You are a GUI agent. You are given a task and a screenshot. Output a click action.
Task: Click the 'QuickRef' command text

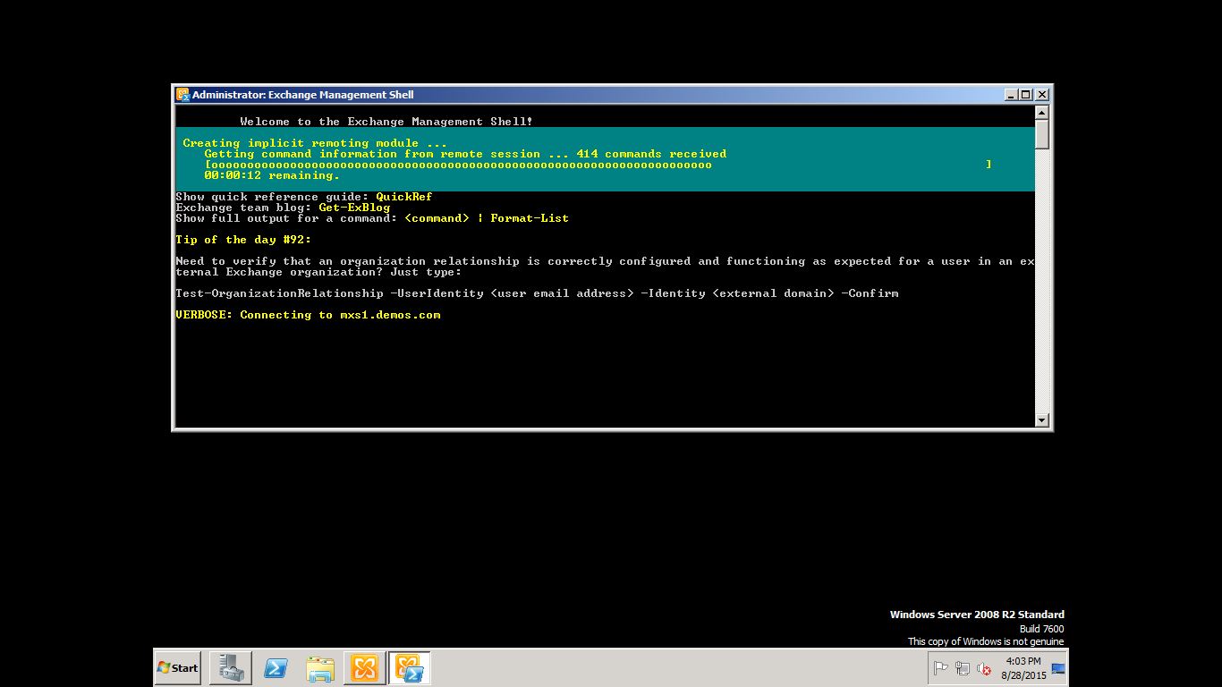[x=404, y=197]
